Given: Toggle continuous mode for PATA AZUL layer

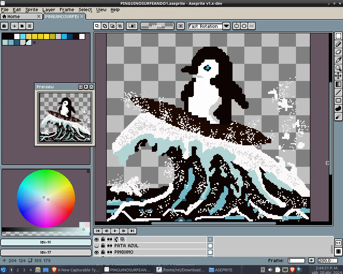Looking at the screenshot, I should [109, 246].
